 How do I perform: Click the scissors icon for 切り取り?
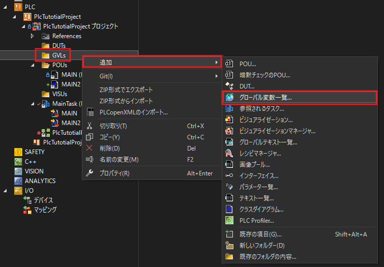[x=90, y=126]
